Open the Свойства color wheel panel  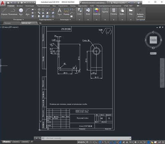click(96, 11)
